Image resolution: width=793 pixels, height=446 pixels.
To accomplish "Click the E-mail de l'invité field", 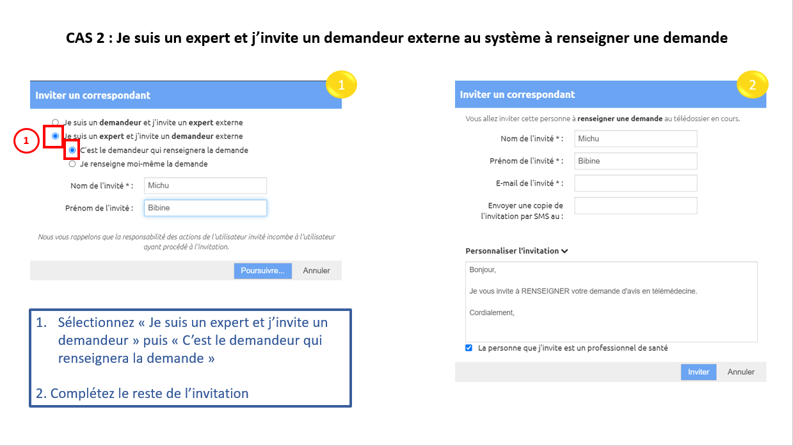I will point(635,184).
